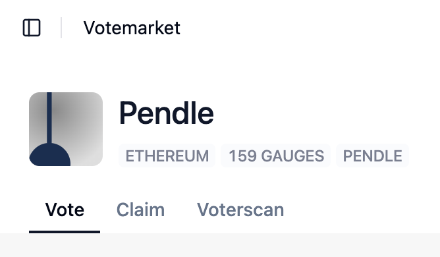Click the ETHEREUM network badge
Image resolution: width=440 pixels, height=257 pixels.
tap(167, 156)
